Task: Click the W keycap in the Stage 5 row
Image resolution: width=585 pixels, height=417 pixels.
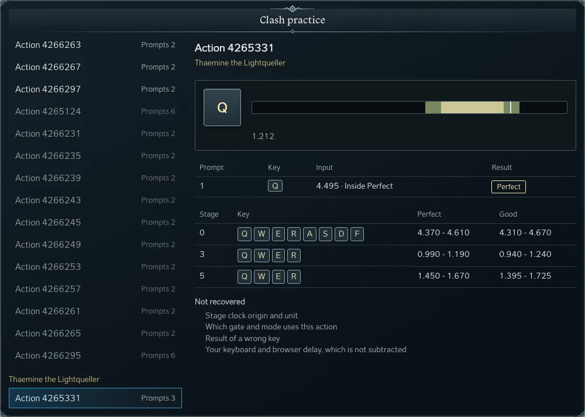Action: (x=261, y=277)
